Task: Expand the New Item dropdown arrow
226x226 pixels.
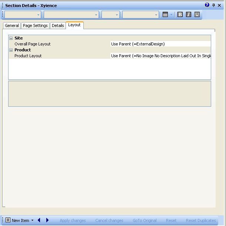Action: [x=33, y=220]
